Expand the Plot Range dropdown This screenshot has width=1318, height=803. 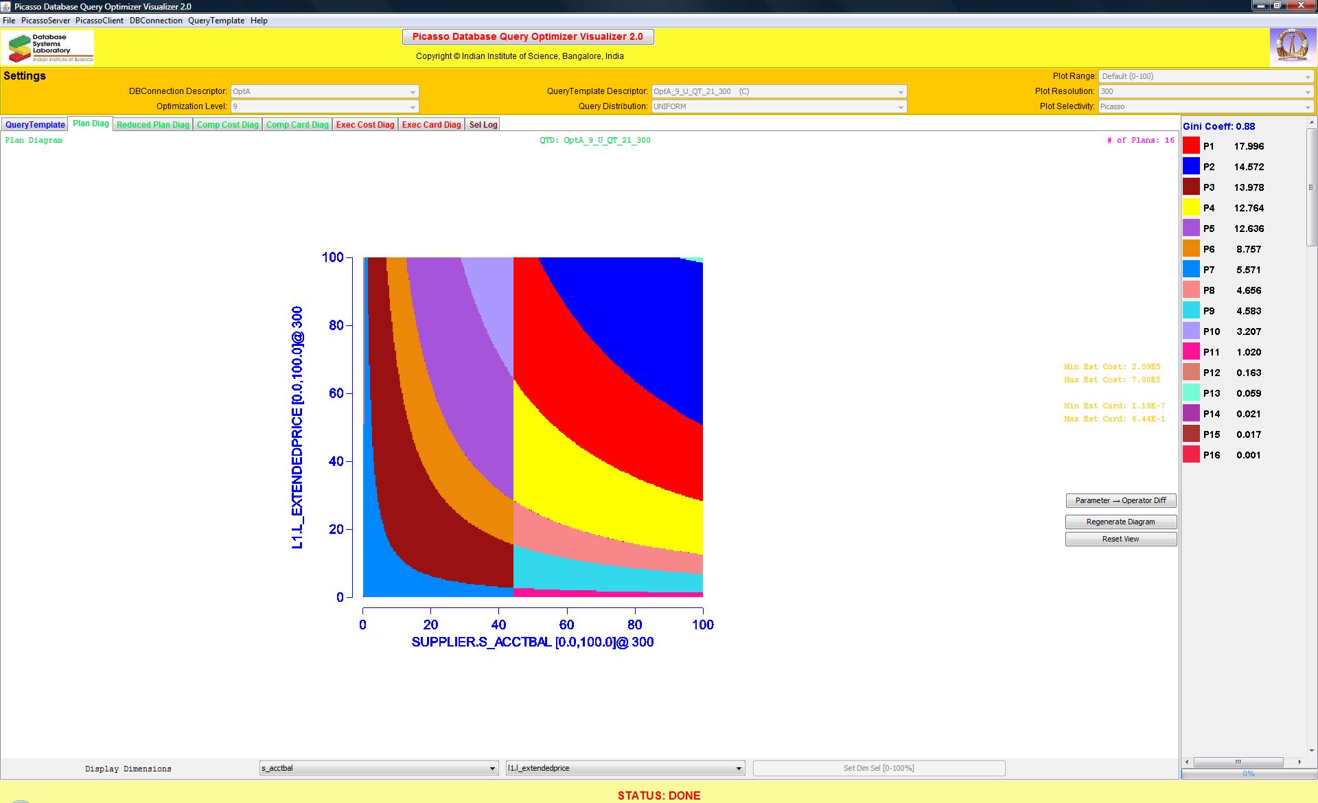click(x=1205, y=76)
